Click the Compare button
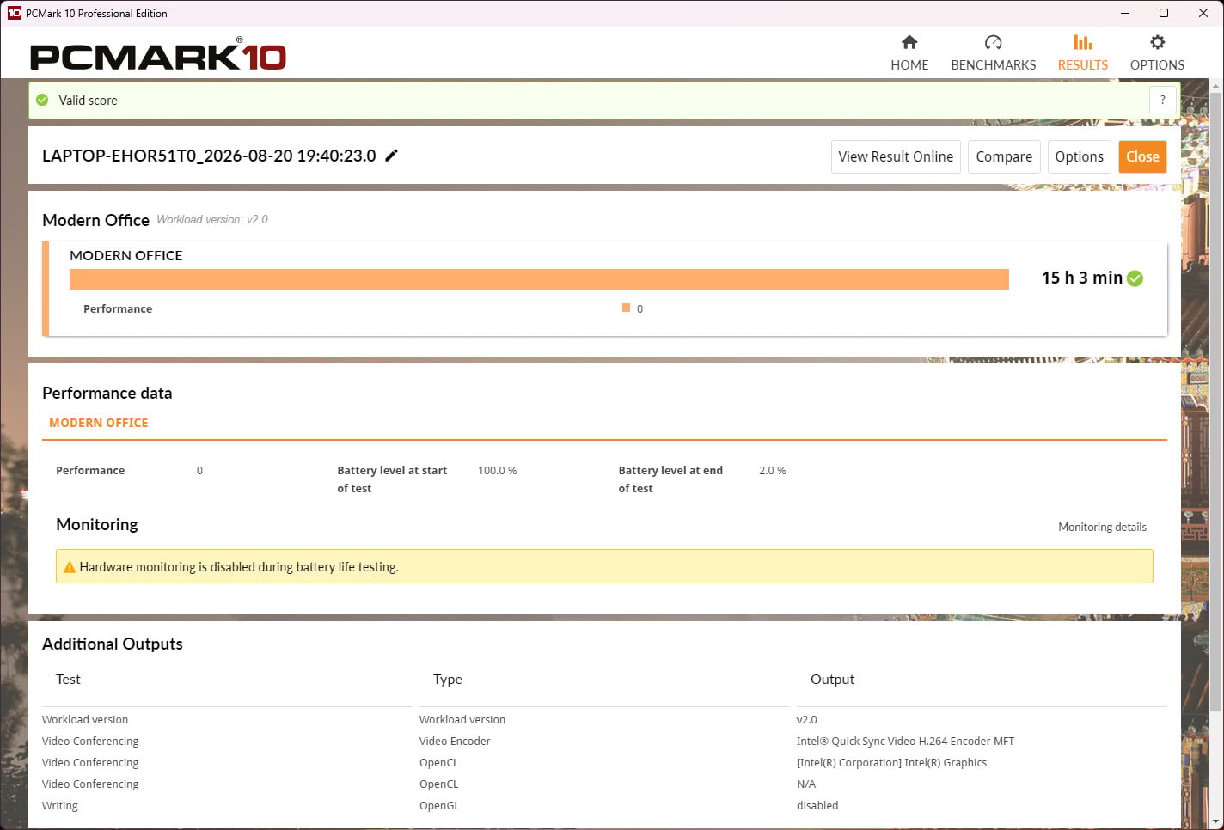 [x=1004, y=156]
